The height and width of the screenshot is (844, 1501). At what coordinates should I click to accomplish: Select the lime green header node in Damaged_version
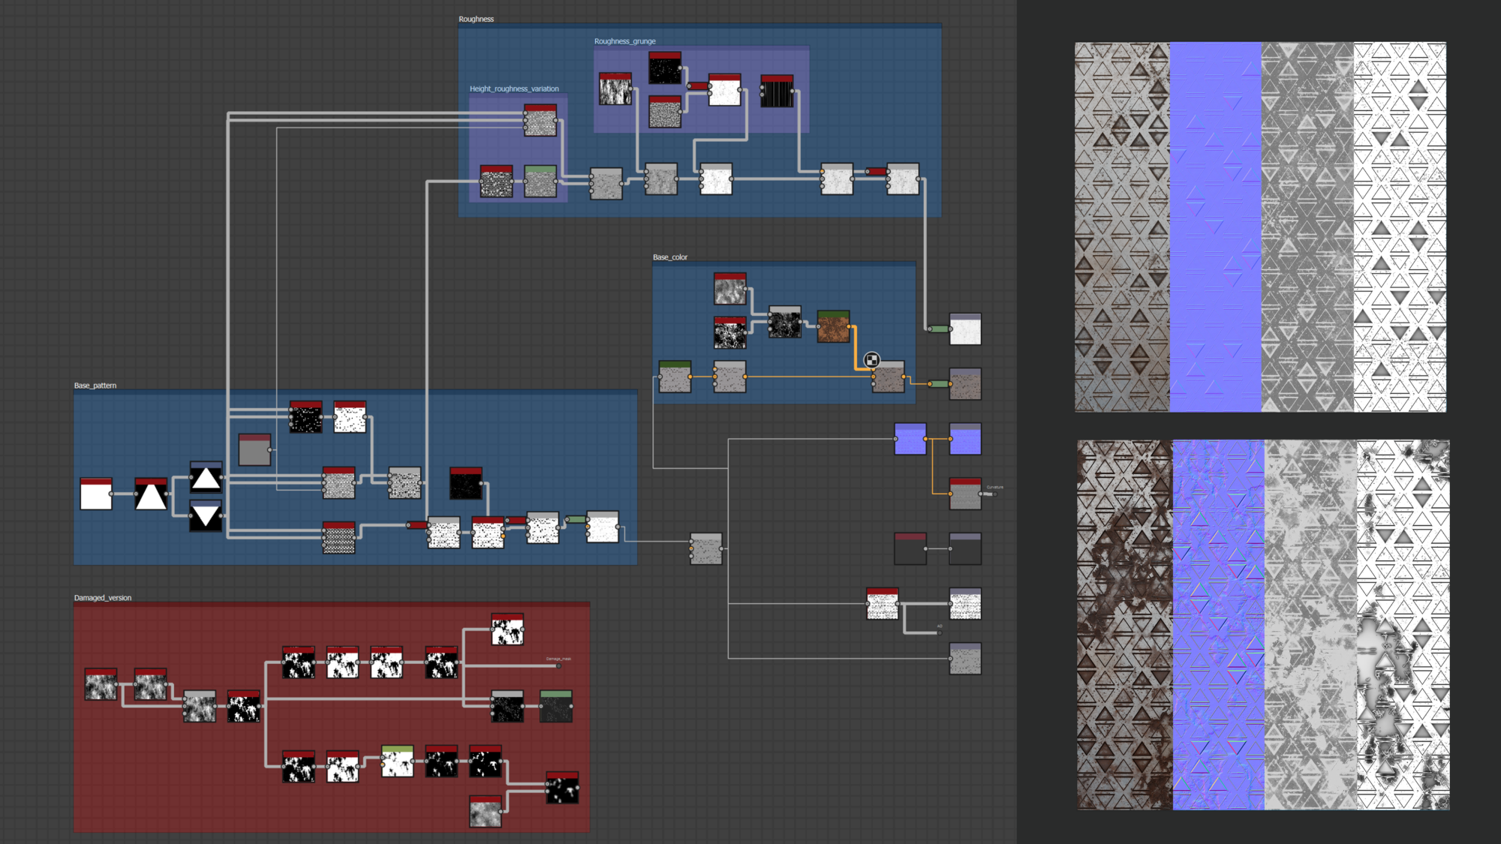click(397, 761)
